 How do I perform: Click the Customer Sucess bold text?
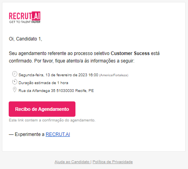(x=130, y=53)
